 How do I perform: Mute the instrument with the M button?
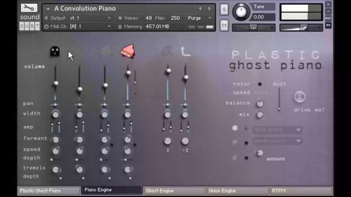tap(224, 26)
